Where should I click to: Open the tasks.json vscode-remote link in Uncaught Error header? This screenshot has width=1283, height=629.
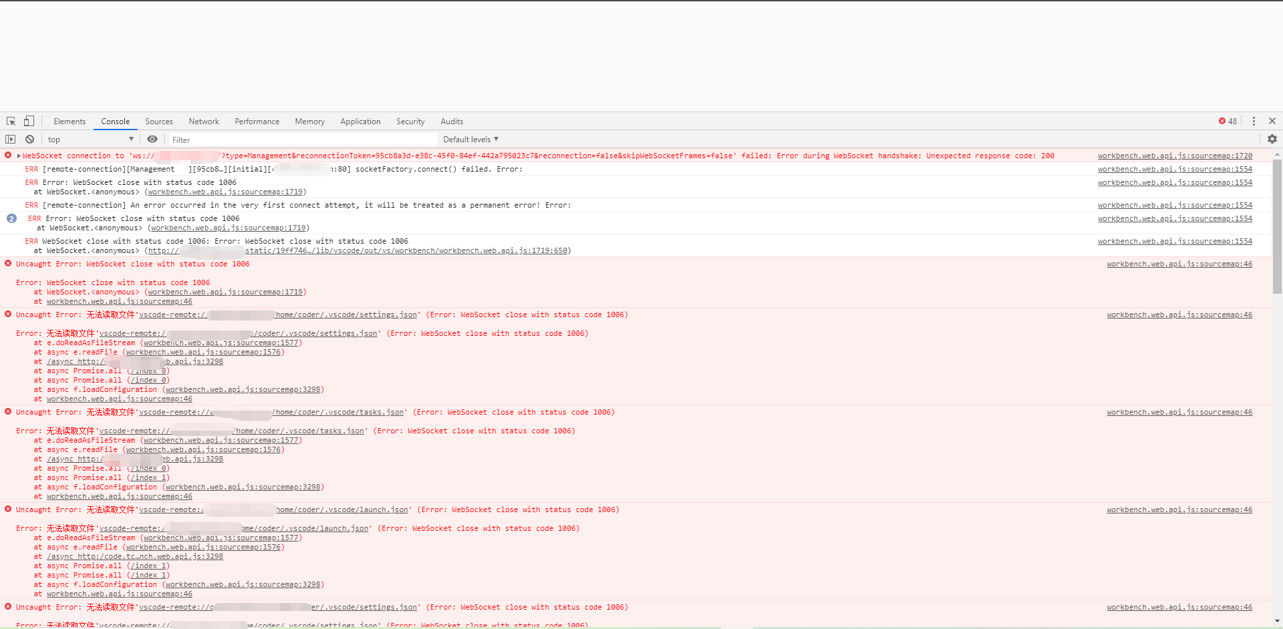(x=271, y=412)
